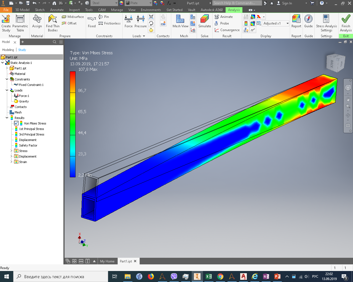353x282 pixels.
Task: Open the Environments ribbon tab
Action: (151, 10)
